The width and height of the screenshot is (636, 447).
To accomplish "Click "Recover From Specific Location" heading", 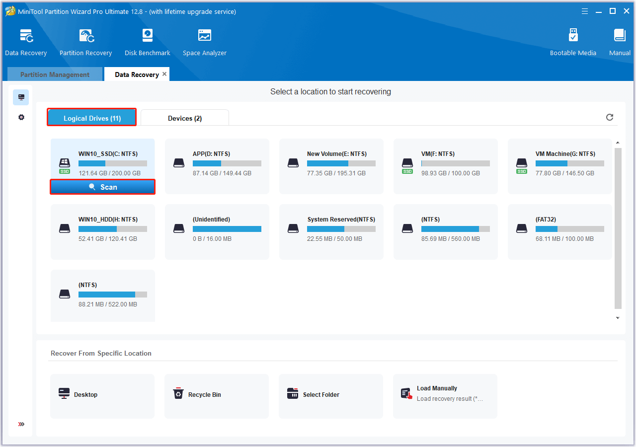I will [x=101, y=354].
